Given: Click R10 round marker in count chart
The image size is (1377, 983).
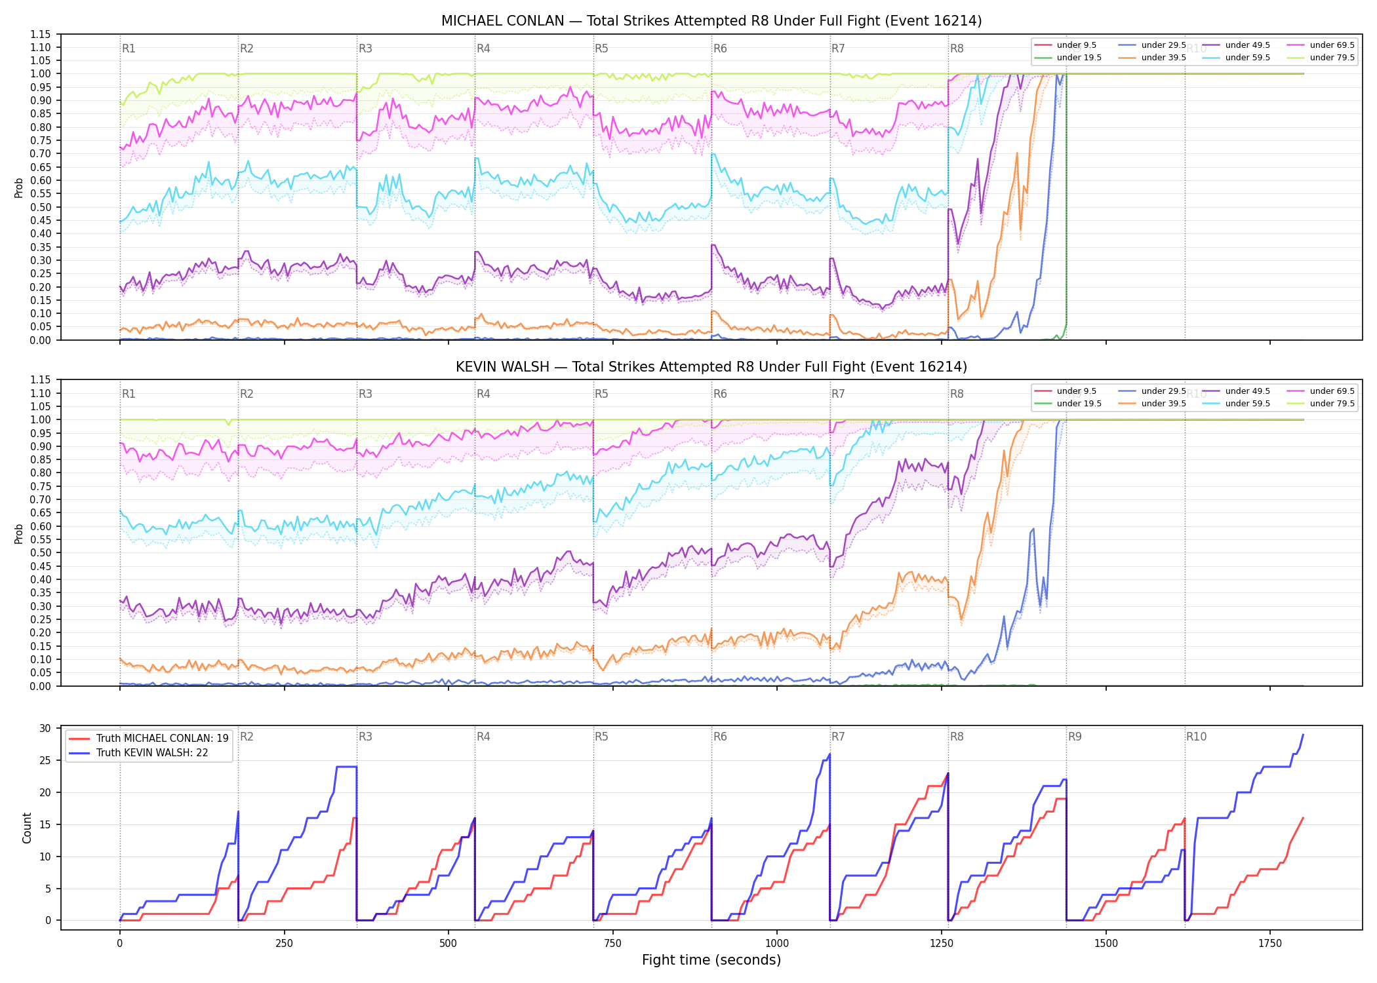Looking at the screenshot, I should coord(1196,737).
